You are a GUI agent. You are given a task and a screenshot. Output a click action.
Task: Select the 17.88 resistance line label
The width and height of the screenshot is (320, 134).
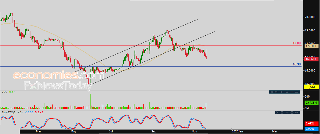(x=297, y=43)
